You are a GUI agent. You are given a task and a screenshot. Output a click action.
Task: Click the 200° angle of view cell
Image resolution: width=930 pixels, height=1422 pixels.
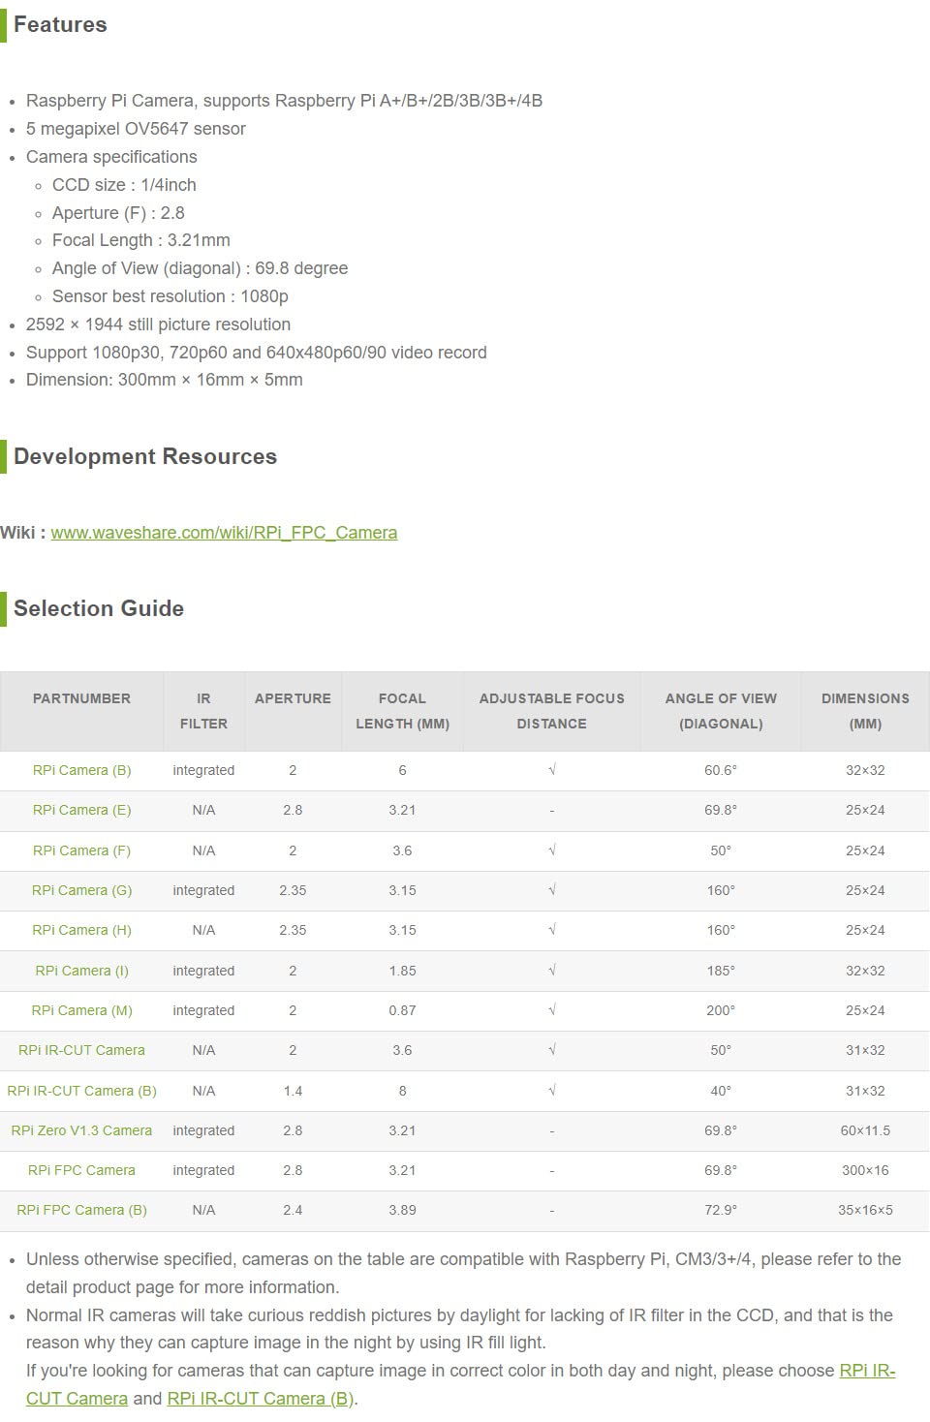point(721,1010)
